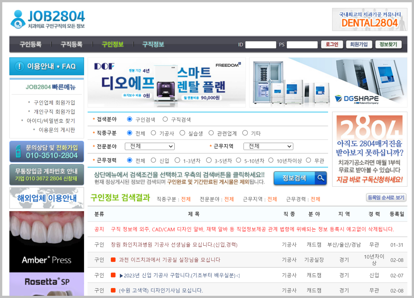This screenshot has width=414, height=298.
Task: Open the 2804 매거진 subscription banner
Action: (x=370, y=149)
